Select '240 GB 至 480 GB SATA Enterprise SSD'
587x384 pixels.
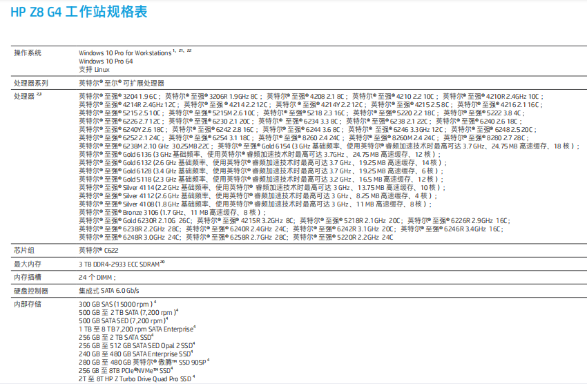(x=136, y=354)
